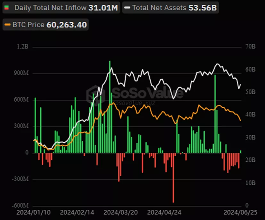
Task: Click the white line marker beside Total Net Assets
Action: click(127, 8)
